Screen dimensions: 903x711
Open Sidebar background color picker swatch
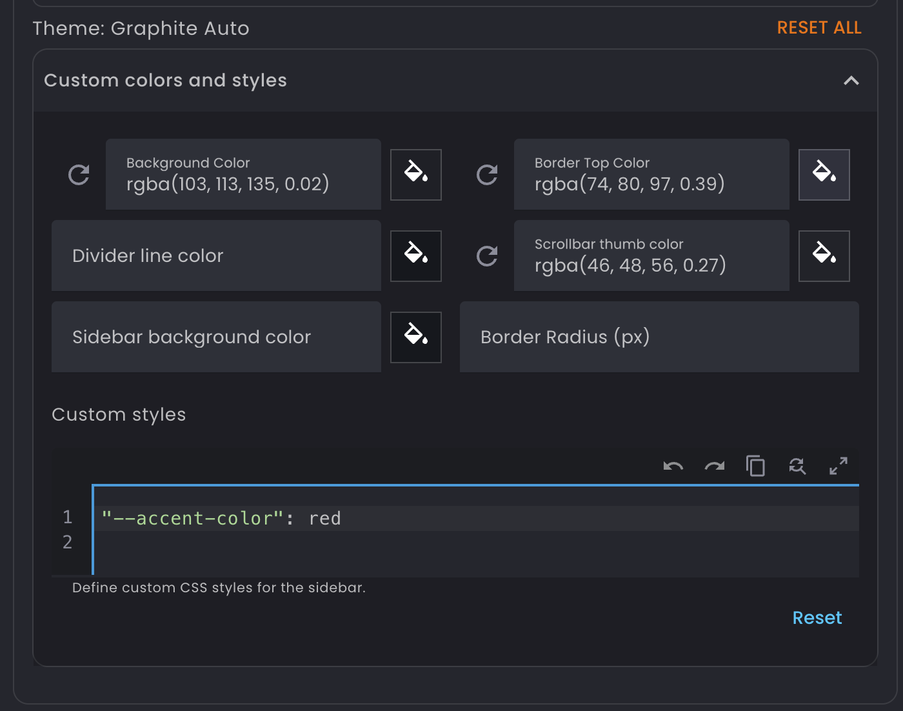[x=416, y=337]
